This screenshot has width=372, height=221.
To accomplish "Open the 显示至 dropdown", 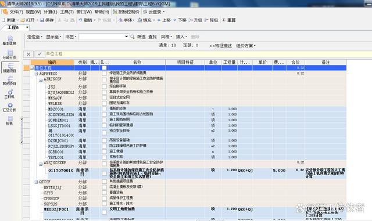I will point(53,37).
